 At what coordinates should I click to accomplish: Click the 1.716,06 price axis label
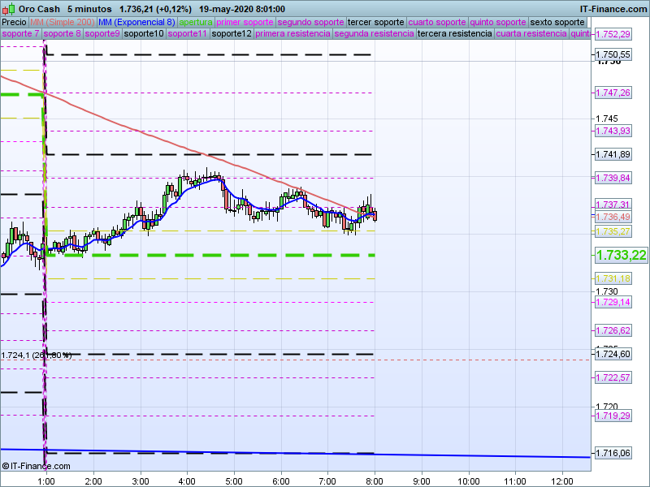(613, 453)
